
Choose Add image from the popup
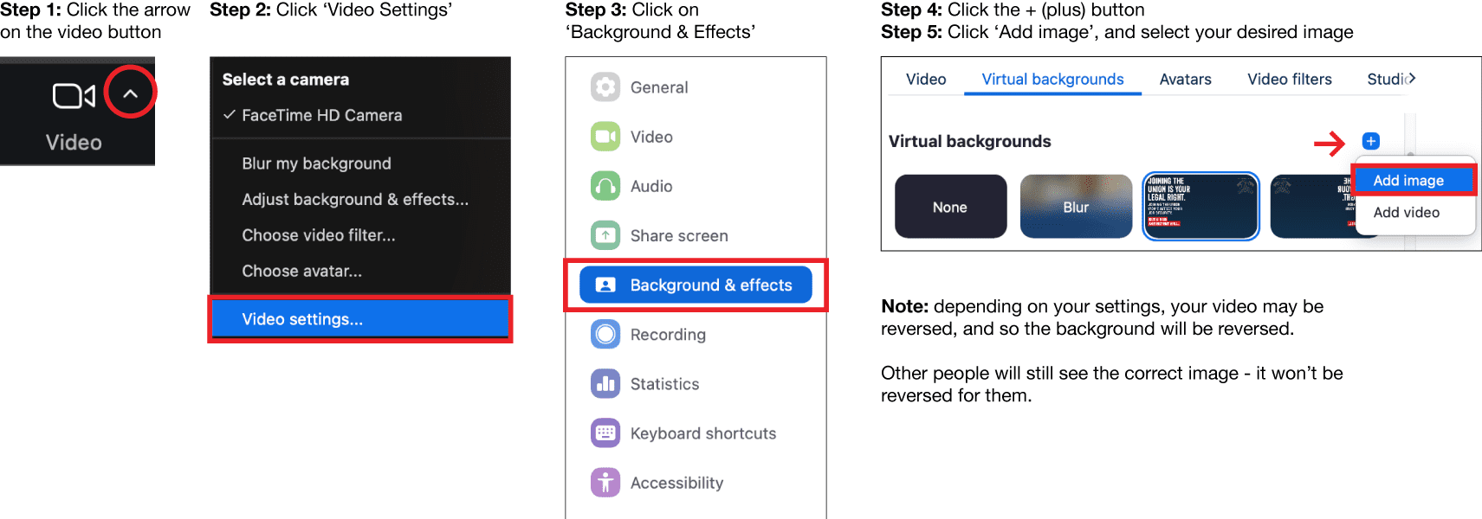[1408, 181]
